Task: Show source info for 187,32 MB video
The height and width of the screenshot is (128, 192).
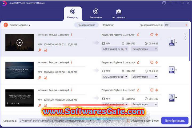Action: pos(71,62)
